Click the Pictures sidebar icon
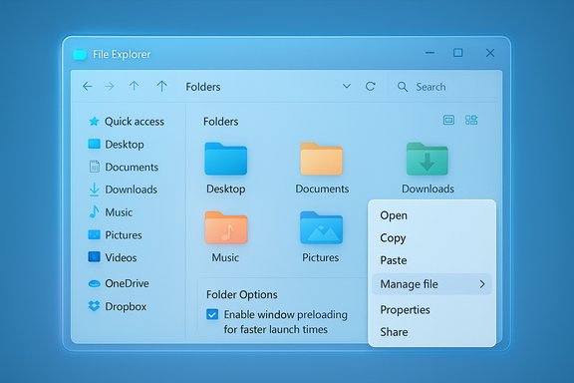 point(94,234)
